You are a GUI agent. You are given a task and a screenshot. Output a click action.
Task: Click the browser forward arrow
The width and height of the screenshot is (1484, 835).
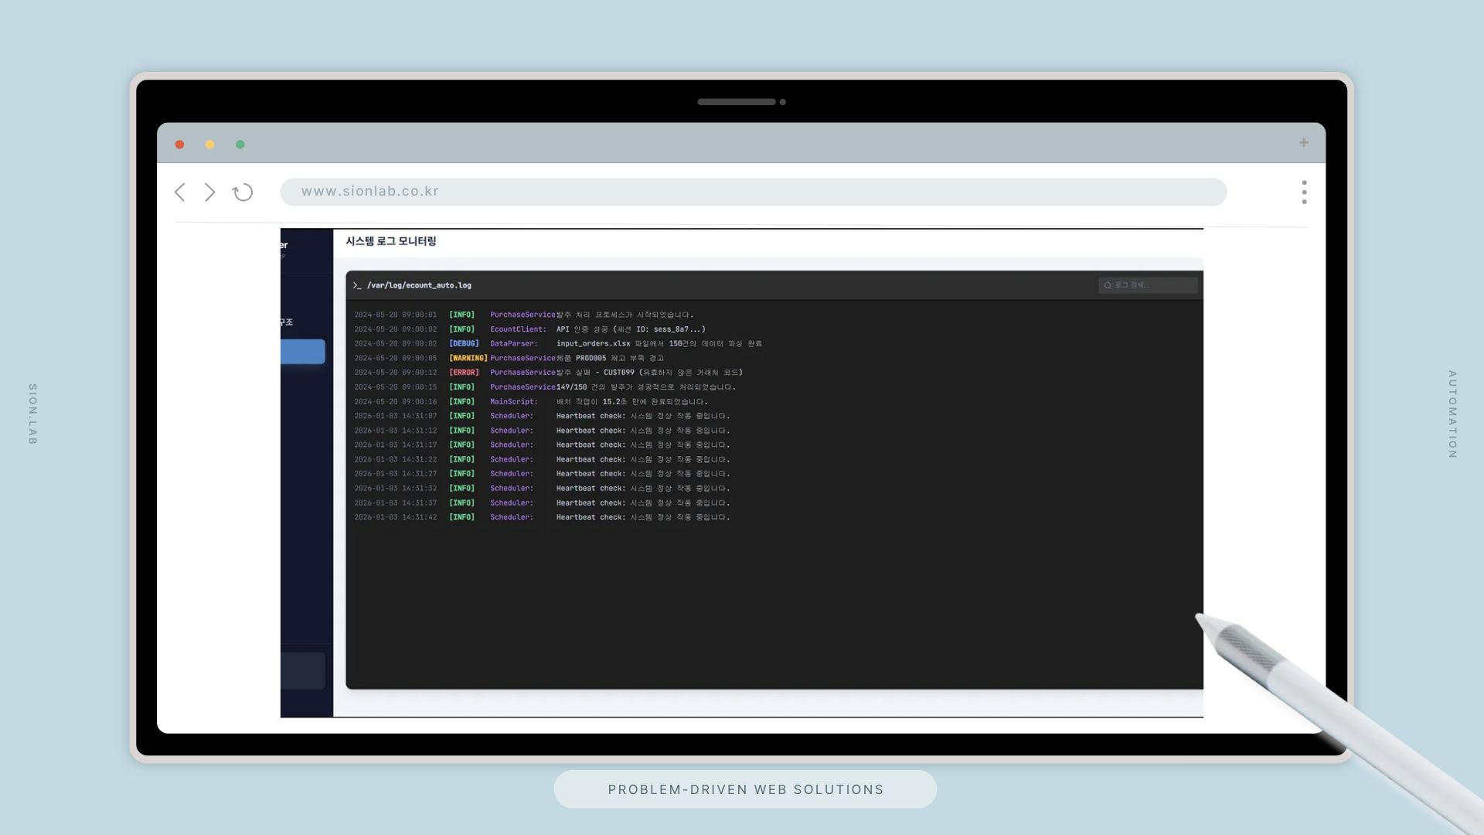click(x=209, y=193)
